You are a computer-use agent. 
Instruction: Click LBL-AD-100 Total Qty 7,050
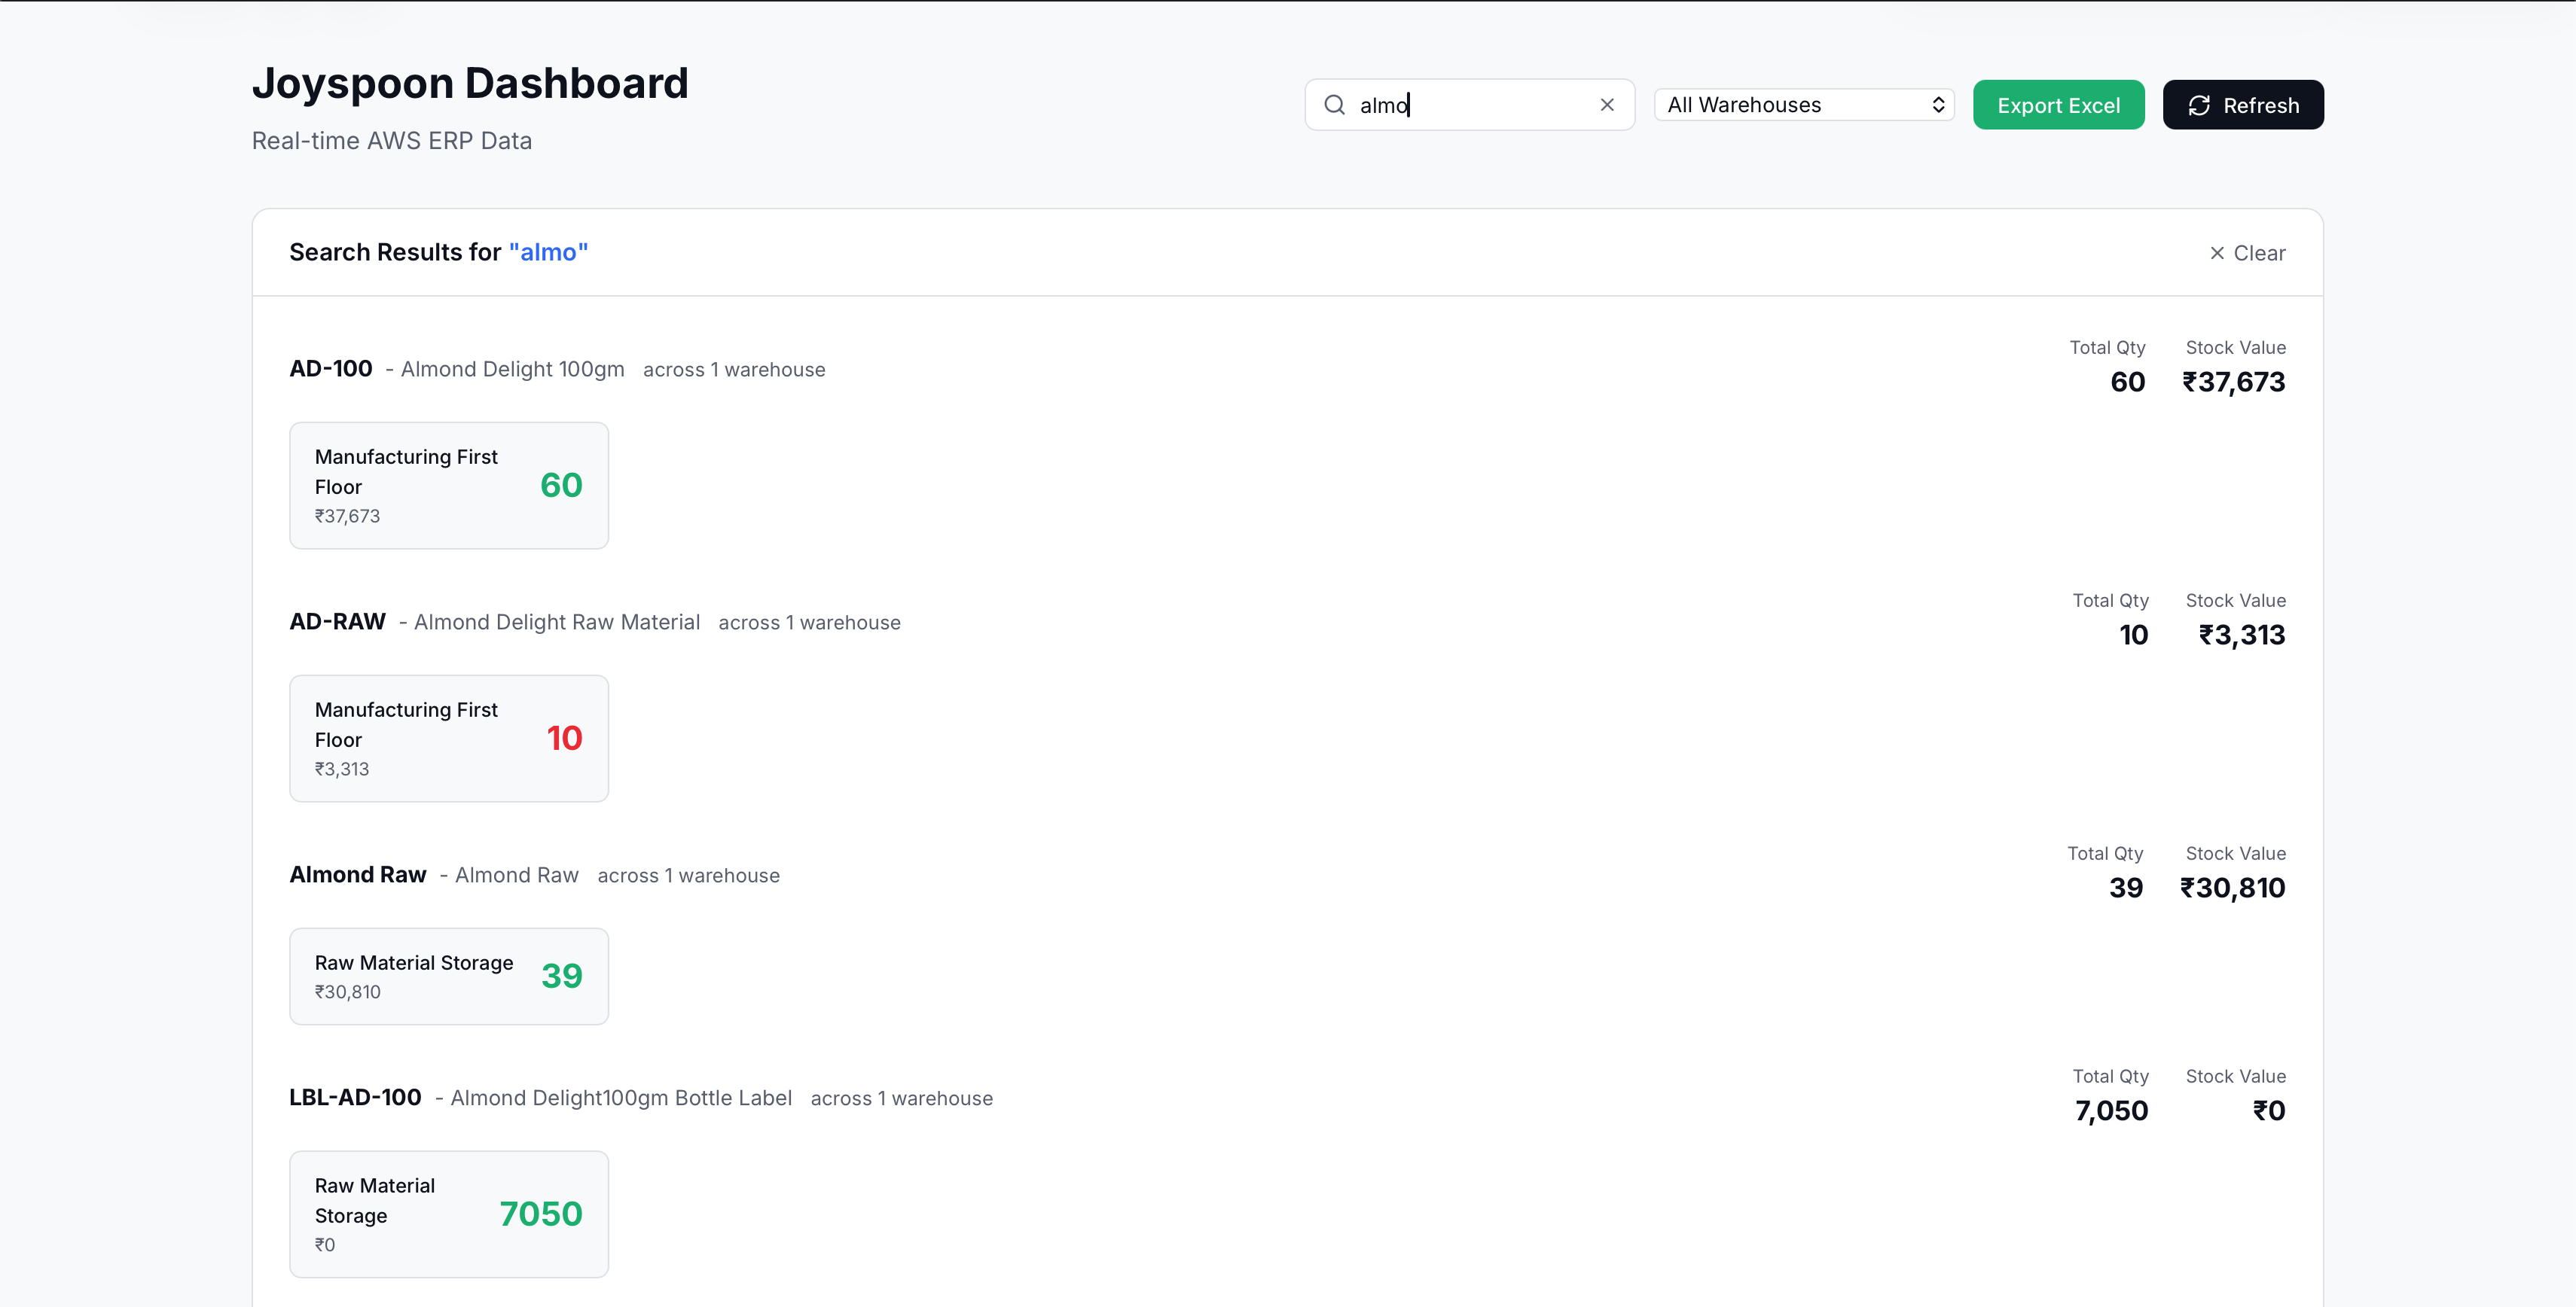click(2111, 1110)
